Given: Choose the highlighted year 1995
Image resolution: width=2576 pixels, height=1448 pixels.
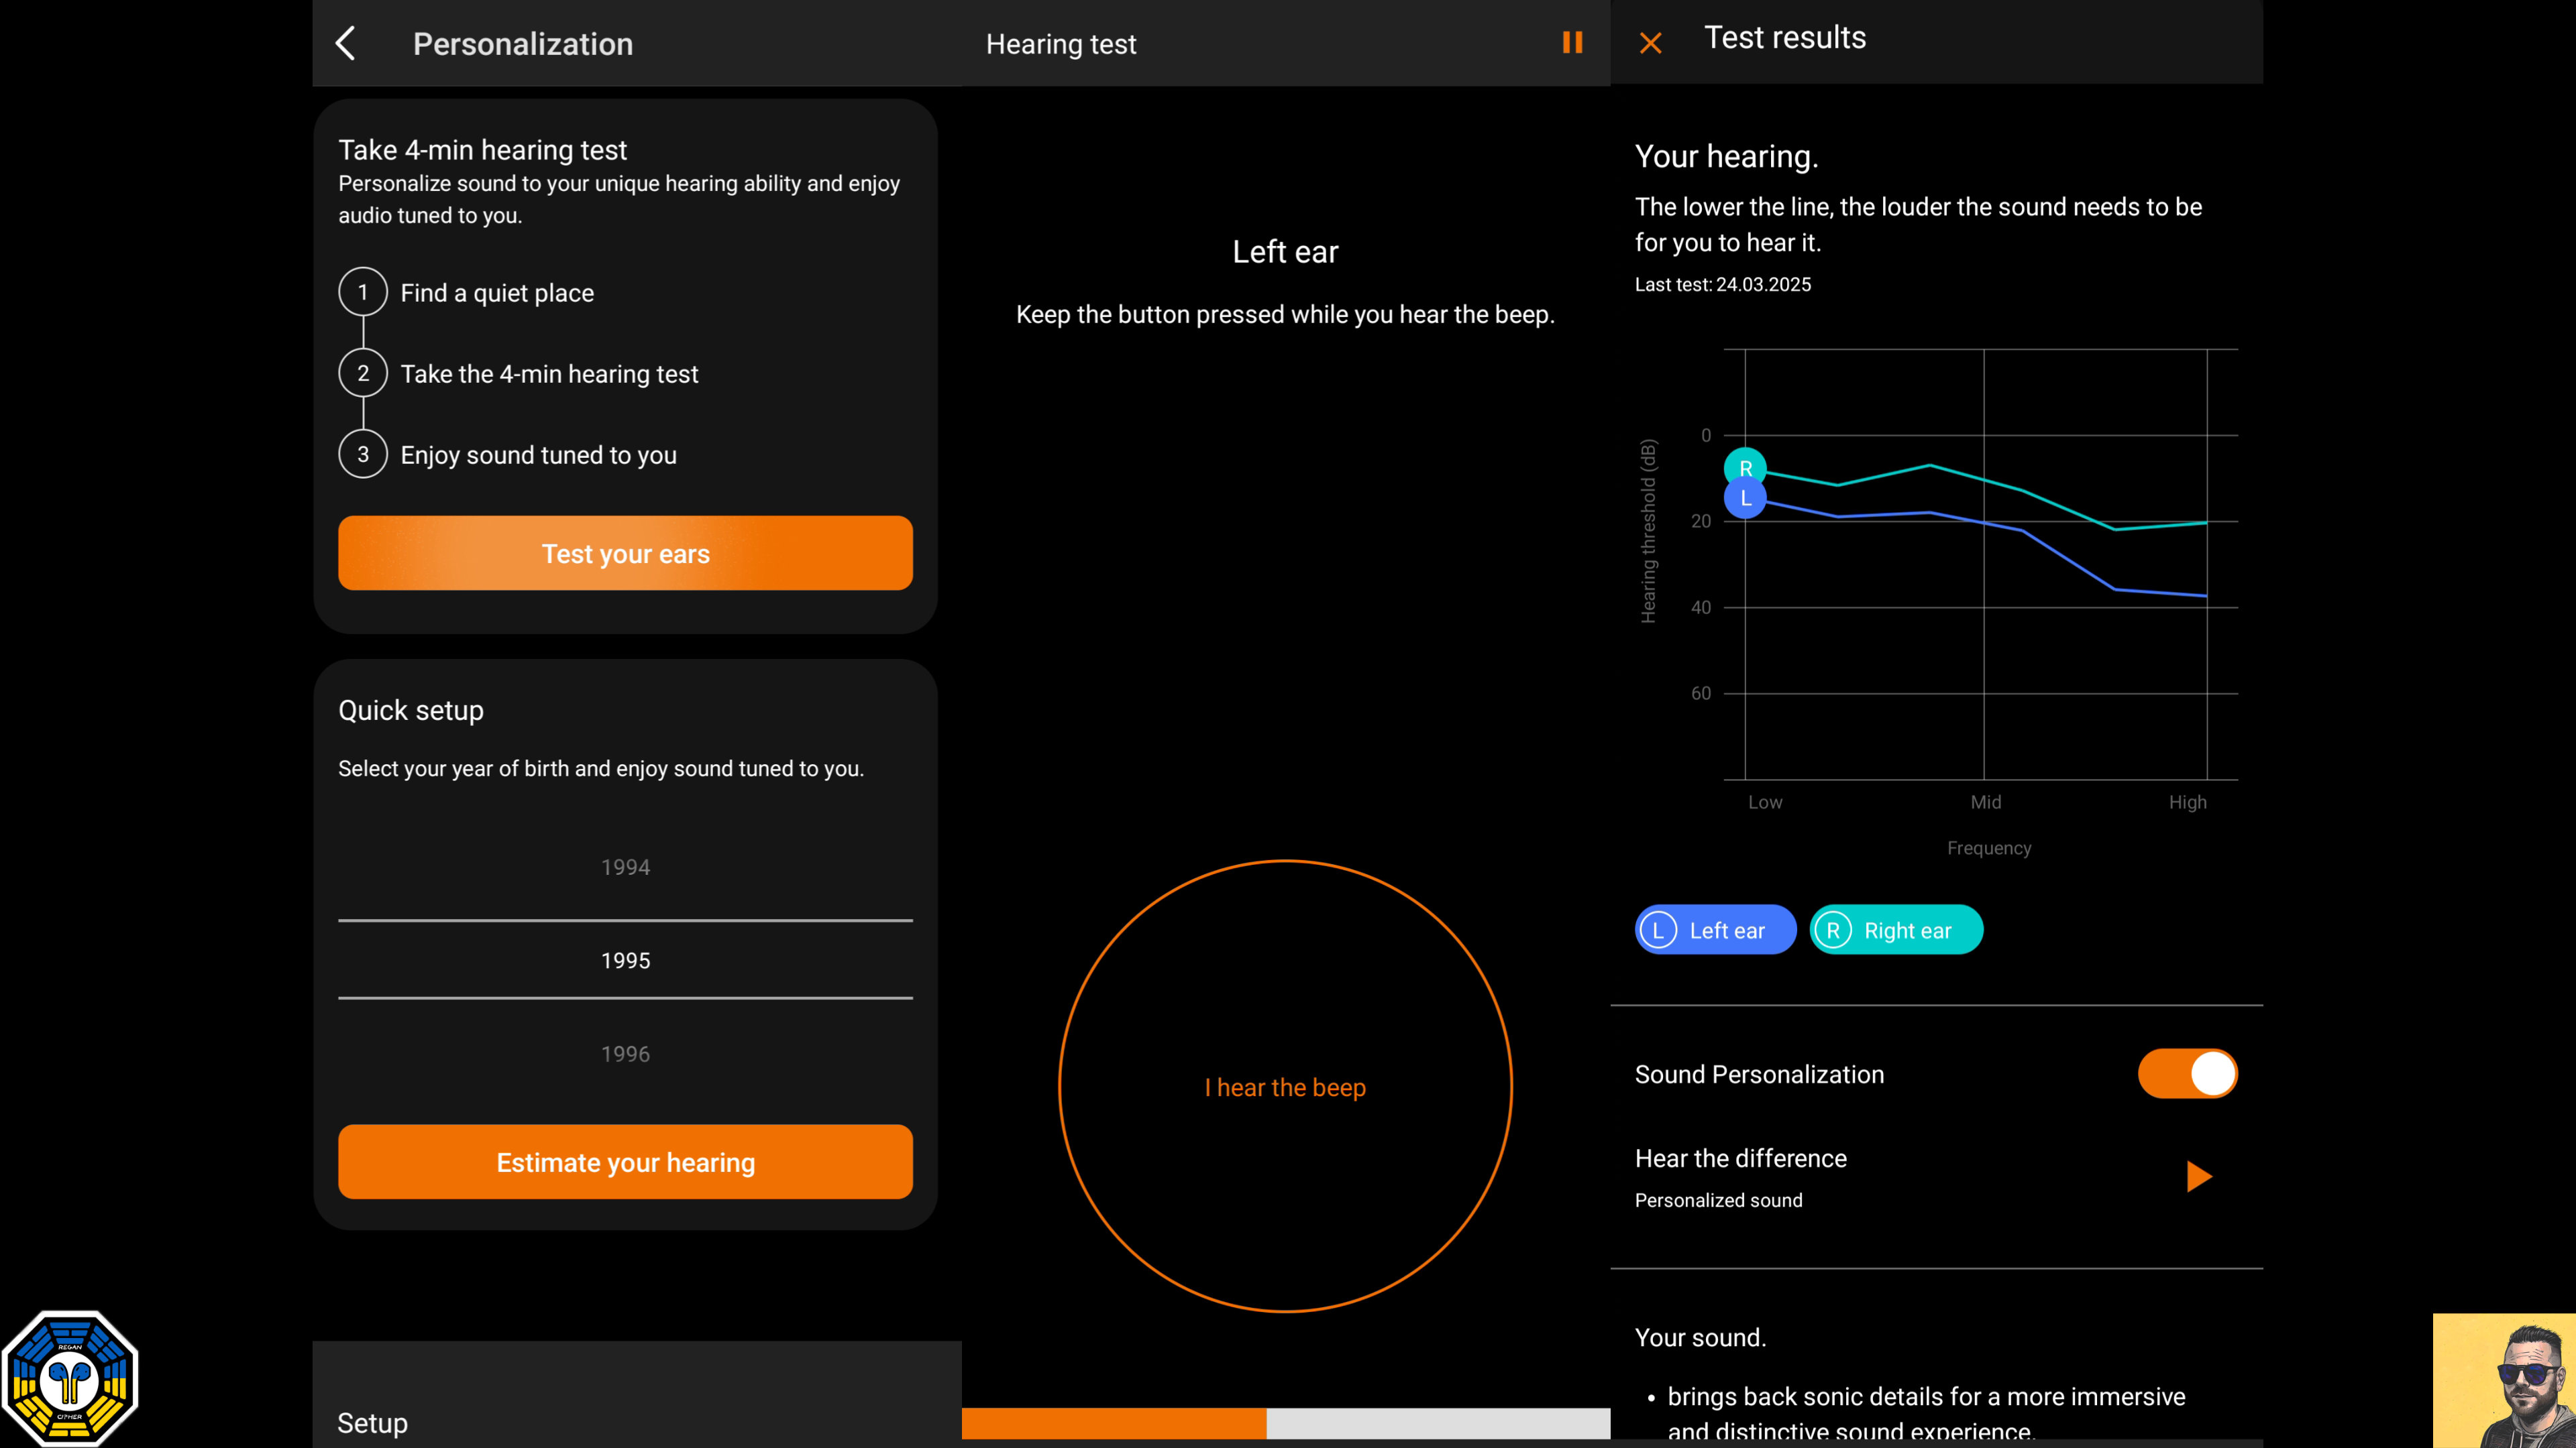Looking at the screenshot, I should coord(625,961).
